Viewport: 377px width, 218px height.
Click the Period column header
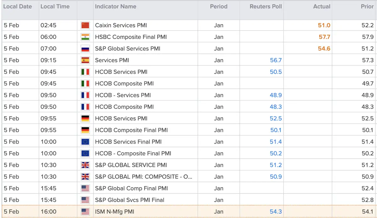[x=219, y=6]
